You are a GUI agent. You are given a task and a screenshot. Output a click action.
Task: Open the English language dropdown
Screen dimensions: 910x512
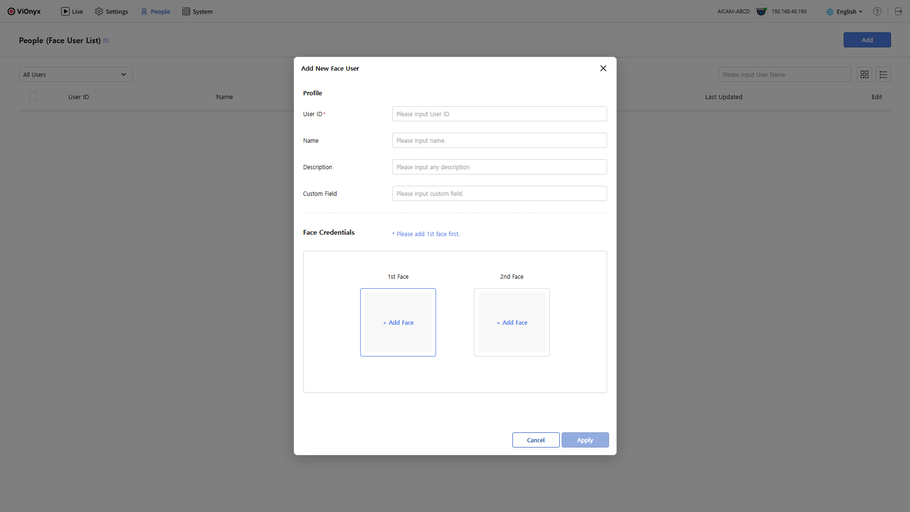(845, 11)
